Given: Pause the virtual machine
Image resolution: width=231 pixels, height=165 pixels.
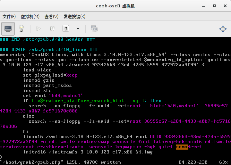Looking at the screenshot, I should (x=52, y=29).
